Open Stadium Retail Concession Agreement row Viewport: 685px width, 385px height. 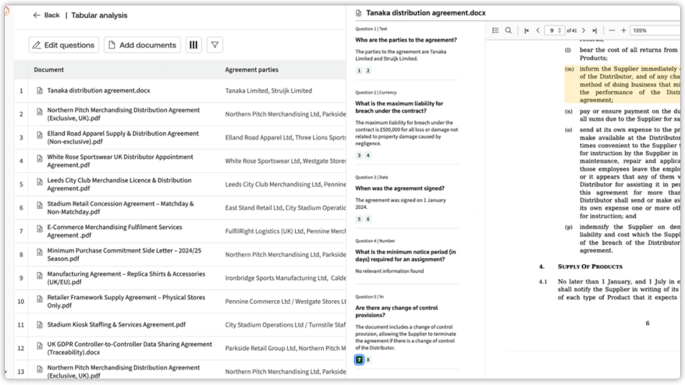click(x=120, y=207)
